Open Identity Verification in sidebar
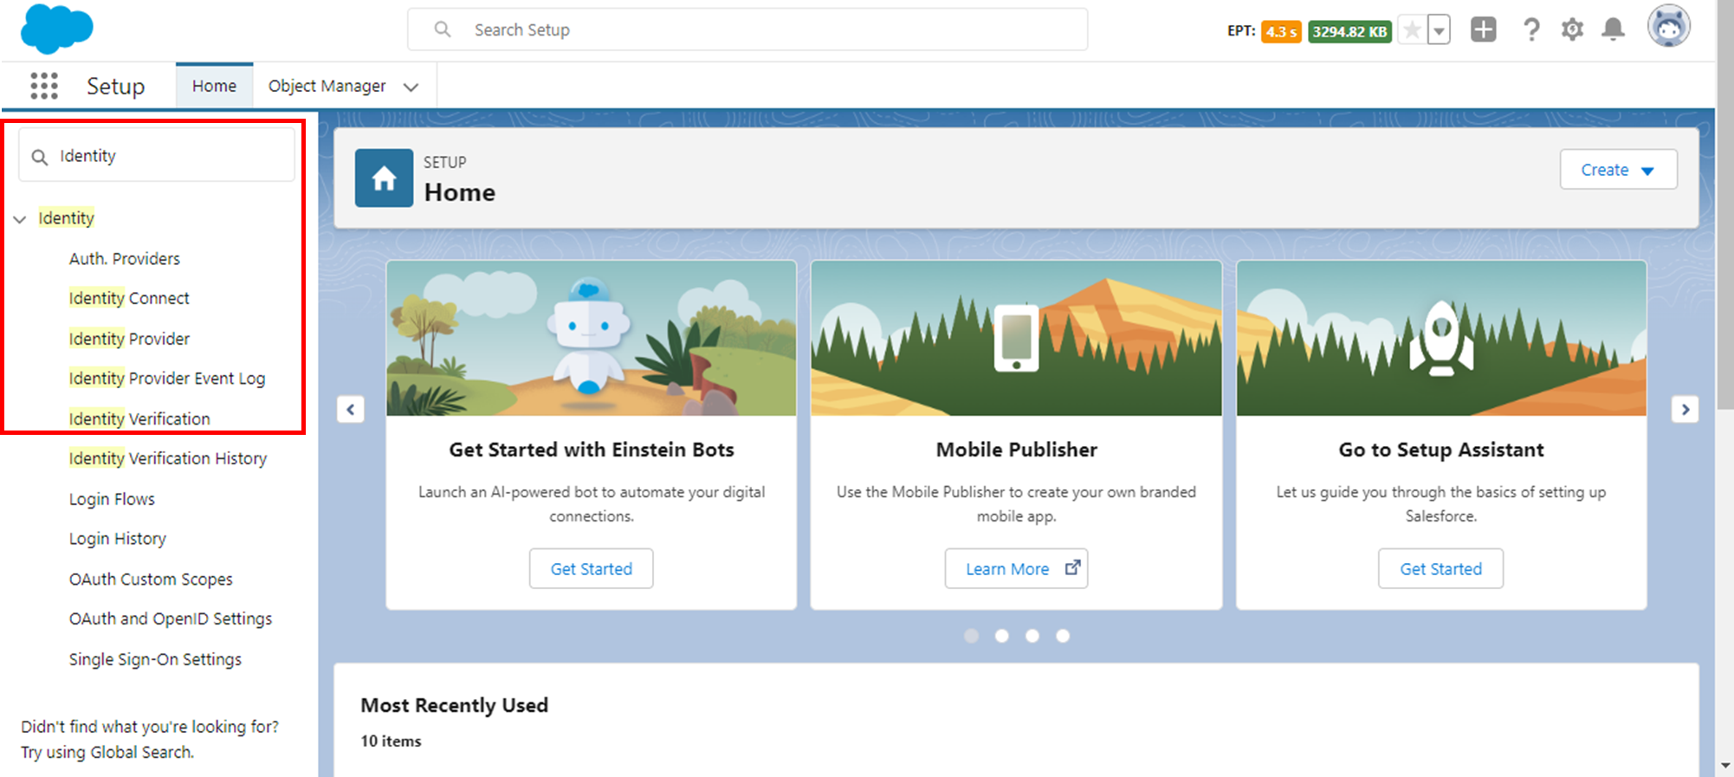1734x777 pixels. click(139, 418)
